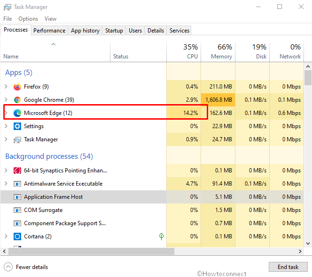Select the Google Chrome 1,606.8 MB memory cell
Viewport: 312px width, 277px height.
click(218, 100)
